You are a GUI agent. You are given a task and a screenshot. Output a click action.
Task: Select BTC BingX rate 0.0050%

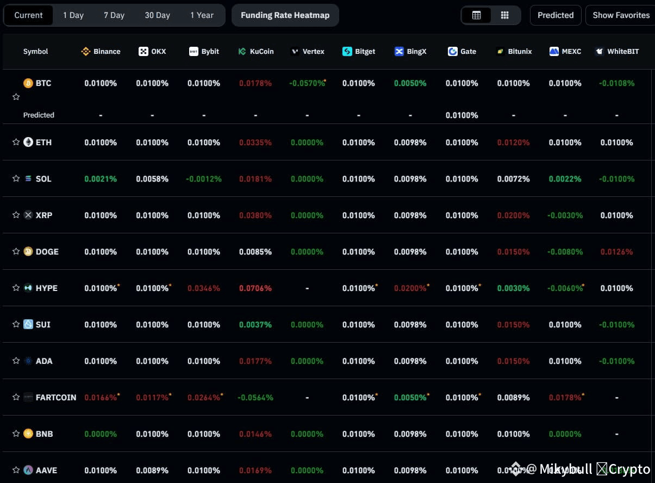click(x=410, y=83)
